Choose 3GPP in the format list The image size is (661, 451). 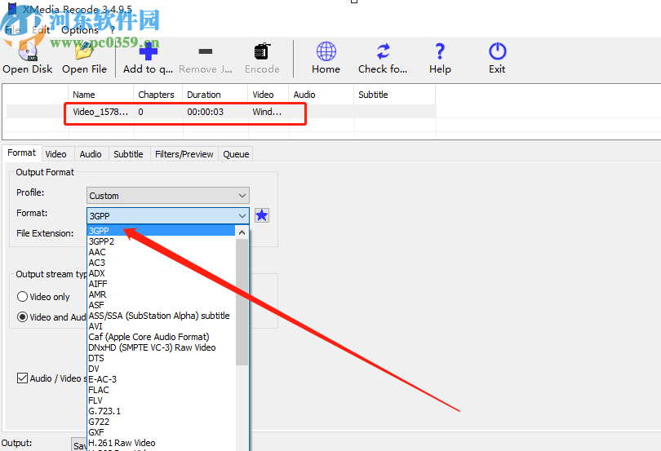click(x=161, y=231)
